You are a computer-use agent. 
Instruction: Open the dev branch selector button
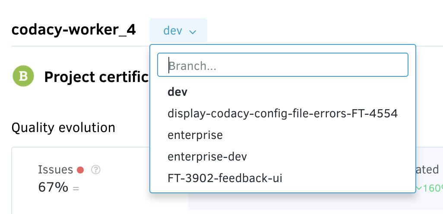(178, 31)
